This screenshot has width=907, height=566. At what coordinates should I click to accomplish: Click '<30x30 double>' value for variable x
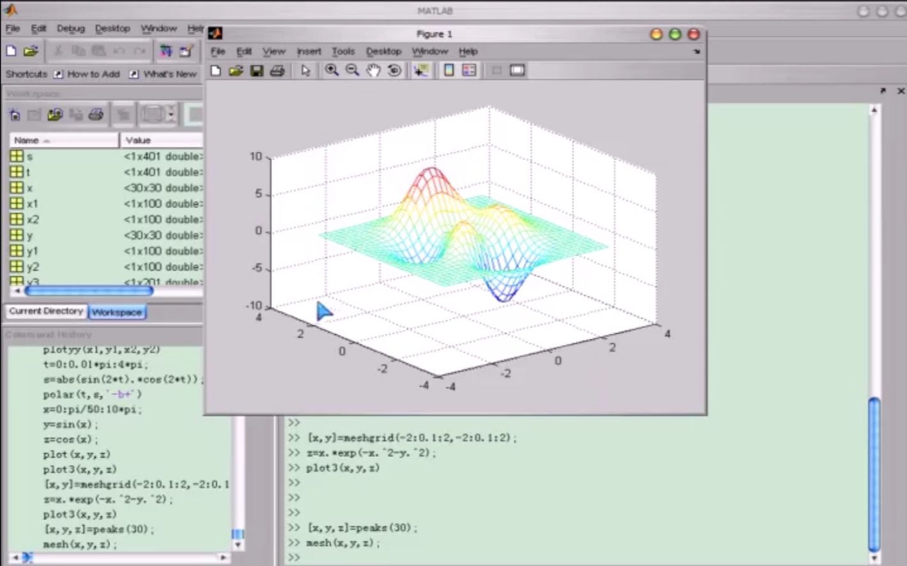[164, 188]
